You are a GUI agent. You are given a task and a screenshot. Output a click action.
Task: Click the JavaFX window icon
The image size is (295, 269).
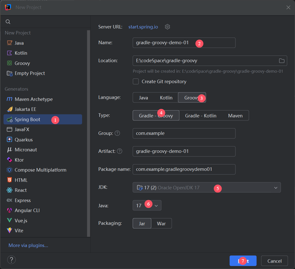[9, 130]
